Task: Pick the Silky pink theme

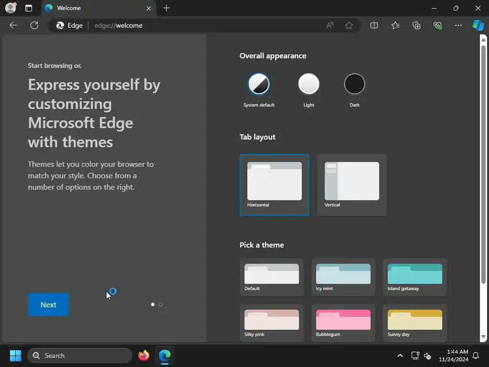Action: [x=272, y=323]
